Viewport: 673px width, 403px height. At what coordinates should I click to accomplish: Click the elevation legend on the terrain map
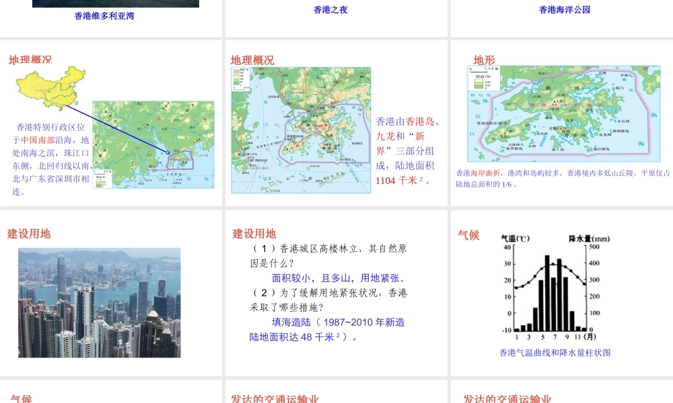(484, 78)
